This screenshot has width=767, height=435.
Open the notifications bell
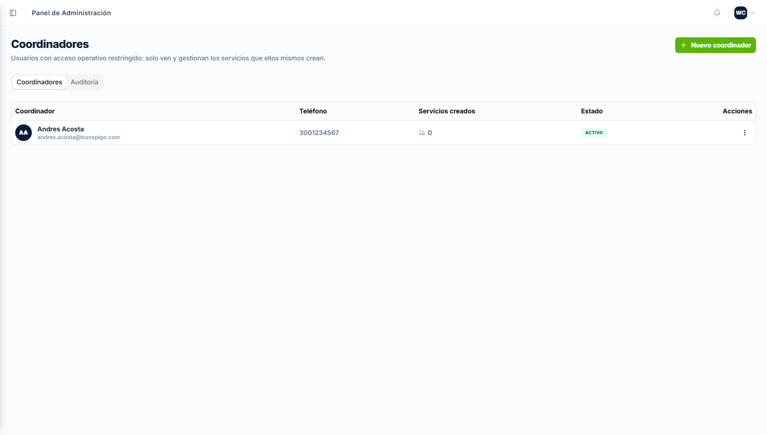[717, 13]
